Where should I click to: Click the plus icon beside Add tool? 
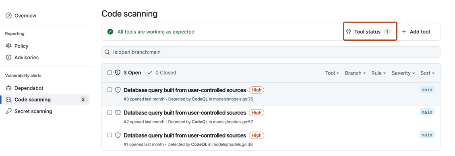[x=404, y=32]
